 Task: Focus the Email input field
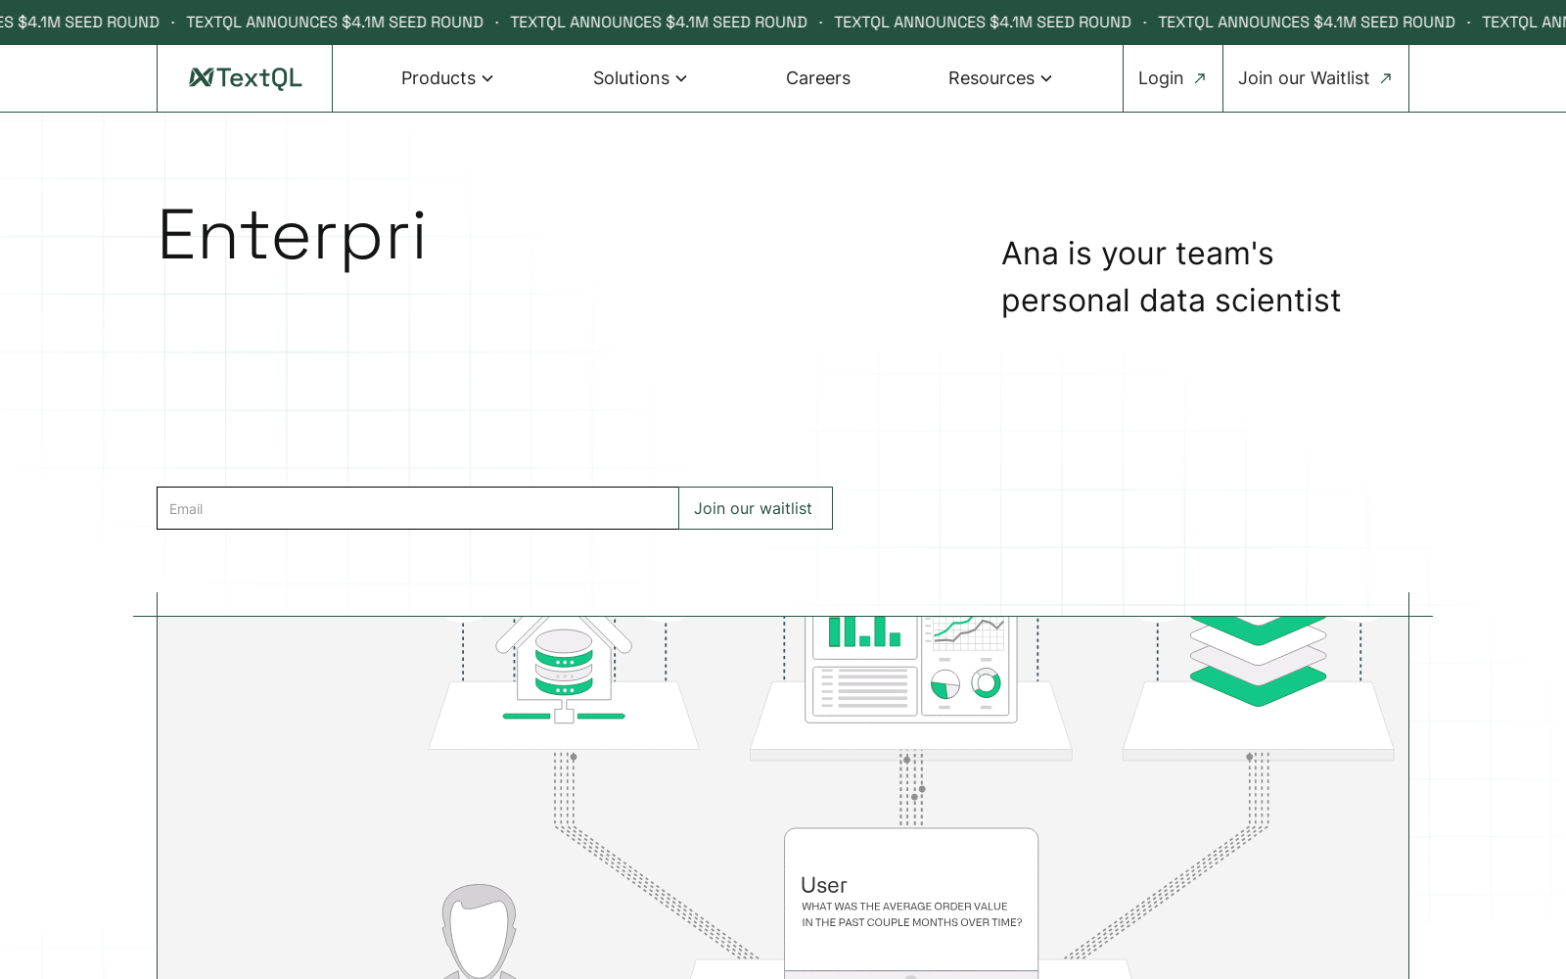(x=418, y=508)
